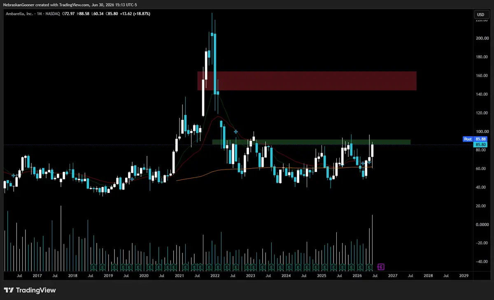
Task: Select the red supply zone rectangle
Action: (x=307, y=81)
